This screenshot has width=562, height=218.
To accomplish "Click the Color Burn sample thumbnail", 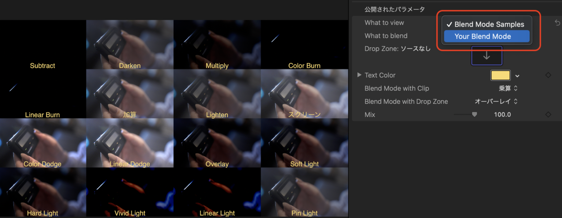I will point(304,45).
